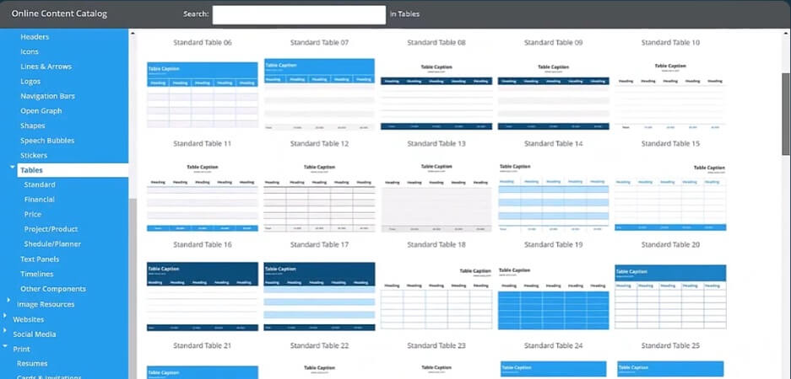Select Standard Table 19 thumbnail
This screenshot has height=379, width=791.
pyautogui.click(x=554, y=298)
